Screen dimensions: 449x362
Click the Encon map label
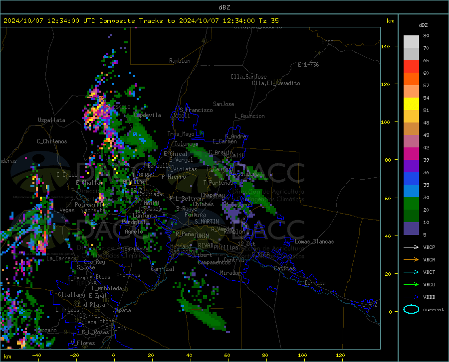[x=329, y=41]
